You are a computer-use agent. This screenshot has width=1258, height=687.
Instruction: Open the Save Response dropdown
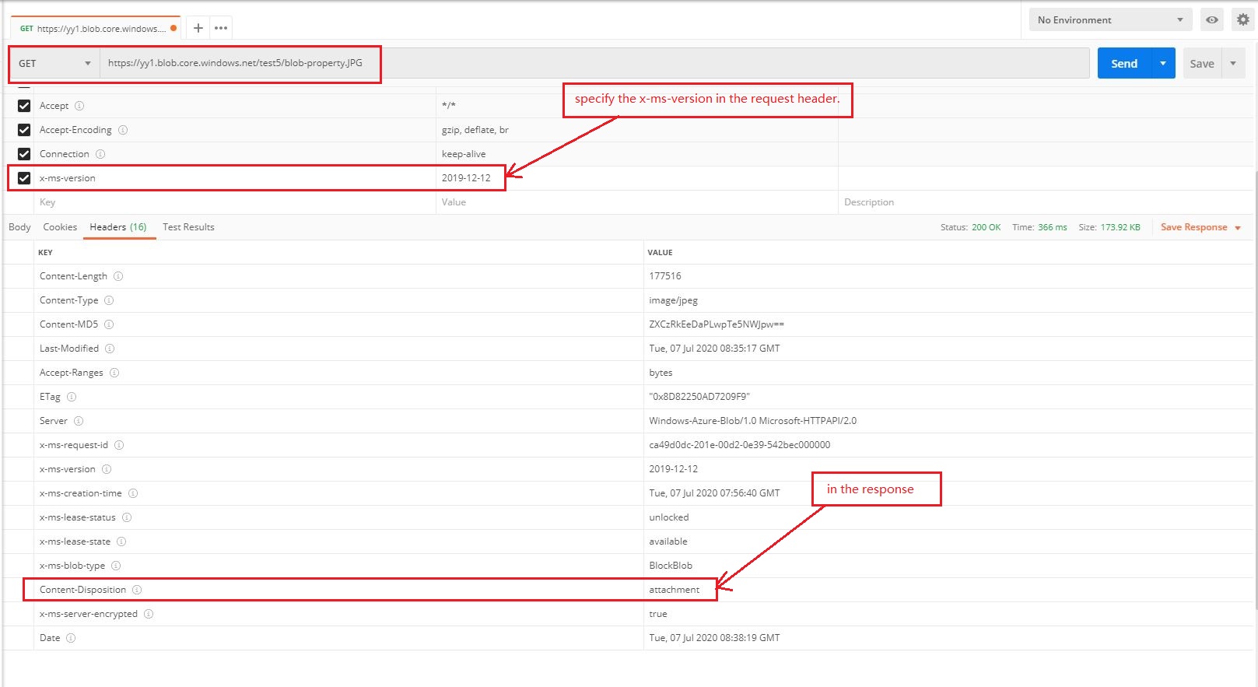(1200, 227)
